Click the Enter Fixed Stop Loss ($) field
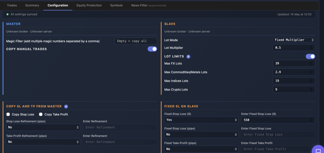The image size is (324, 153). (x=278, y=120)
